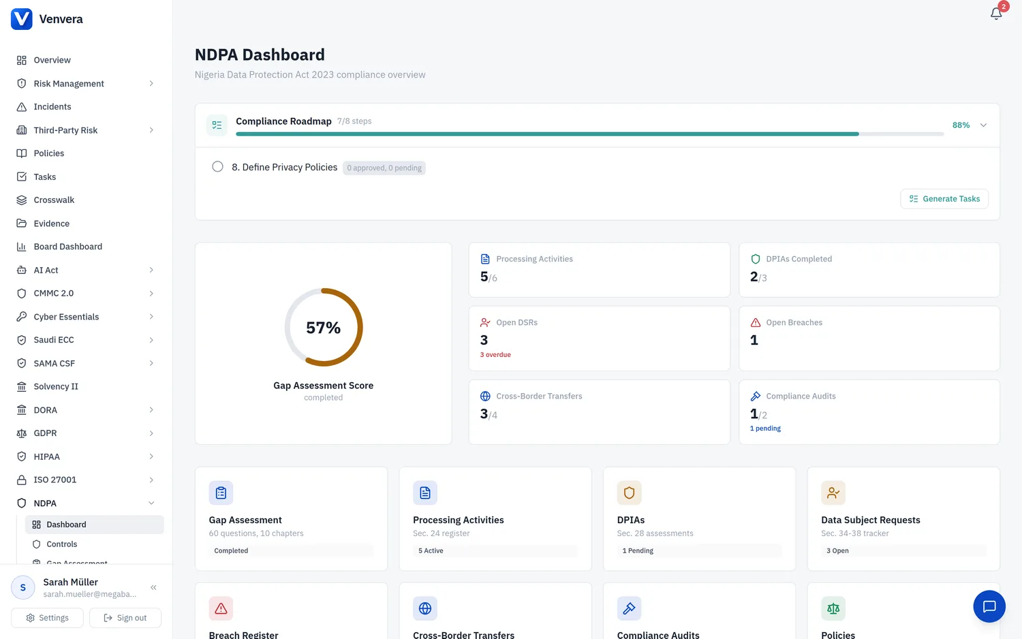Click the DPIAs Completed shield icon
The image size is (1022, 639).
756,259
